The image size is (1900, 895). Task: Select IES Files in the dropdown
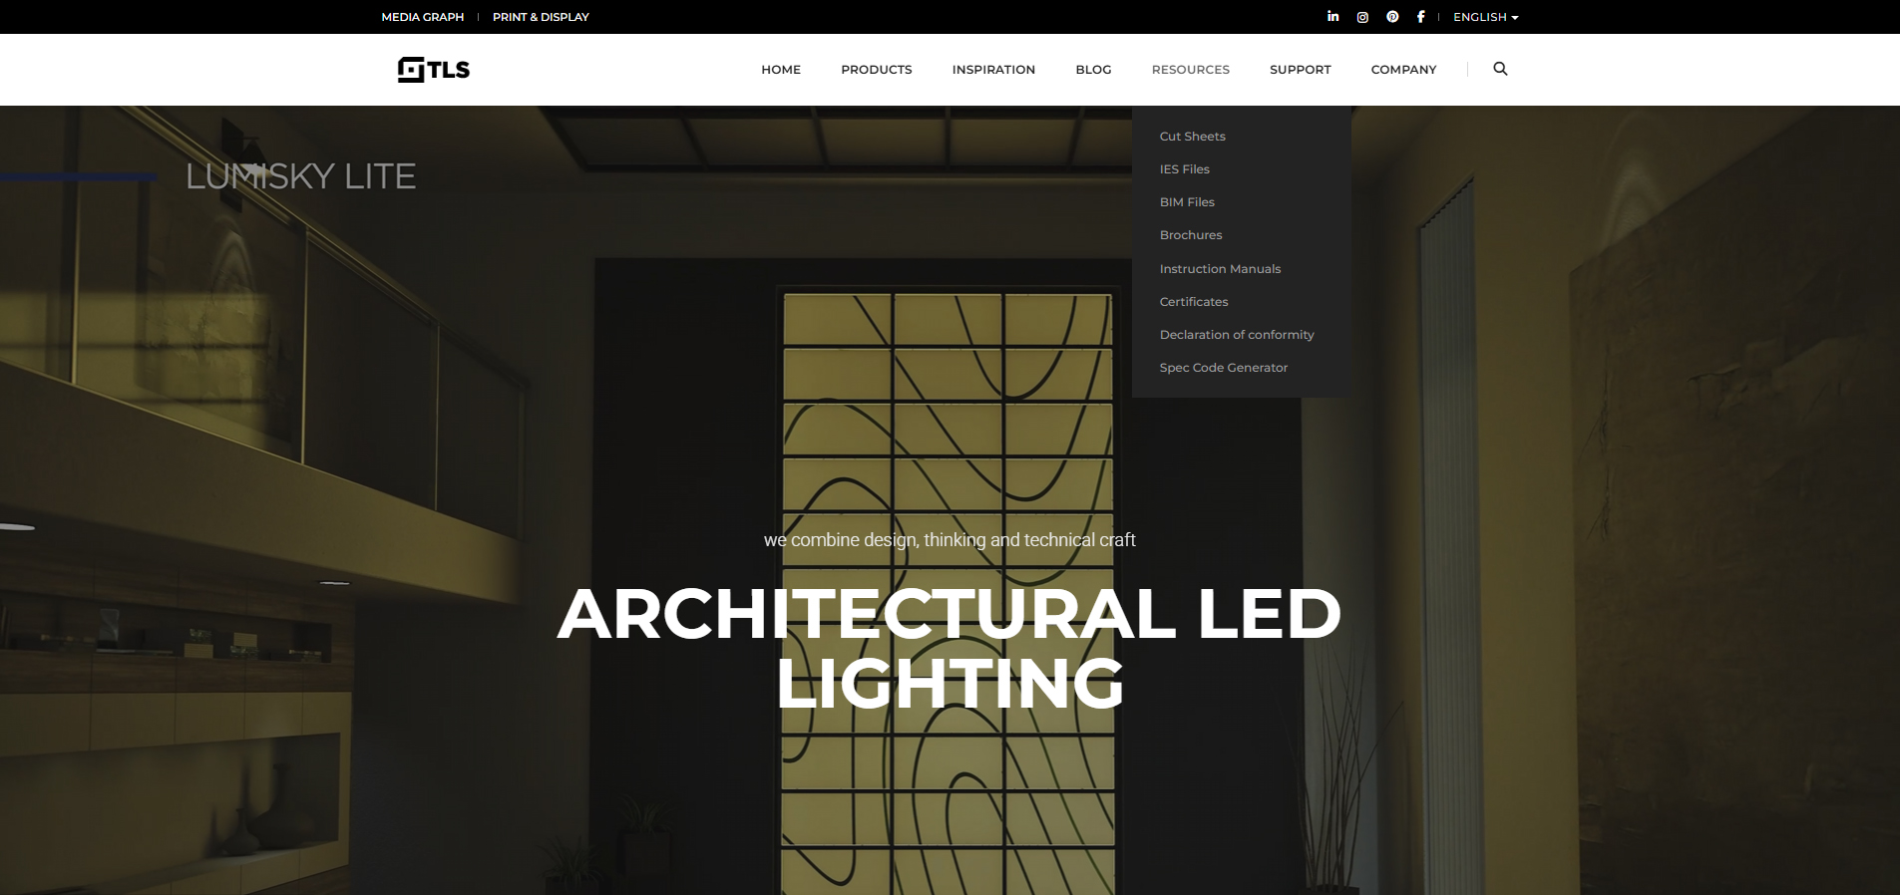pos(1184,169)
